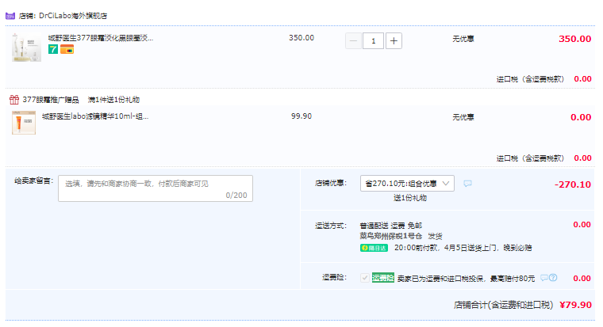This screenshot has height=327, width=603.
Task: Click the 送1份礼物 note under discount dropdown
Action: pos(410,198)
